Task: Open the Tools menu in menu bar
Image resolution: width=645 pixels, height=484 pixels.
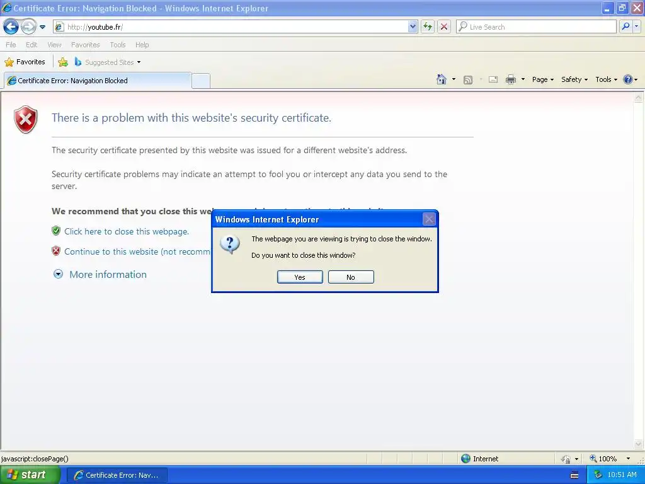Action: click(118, 45)
